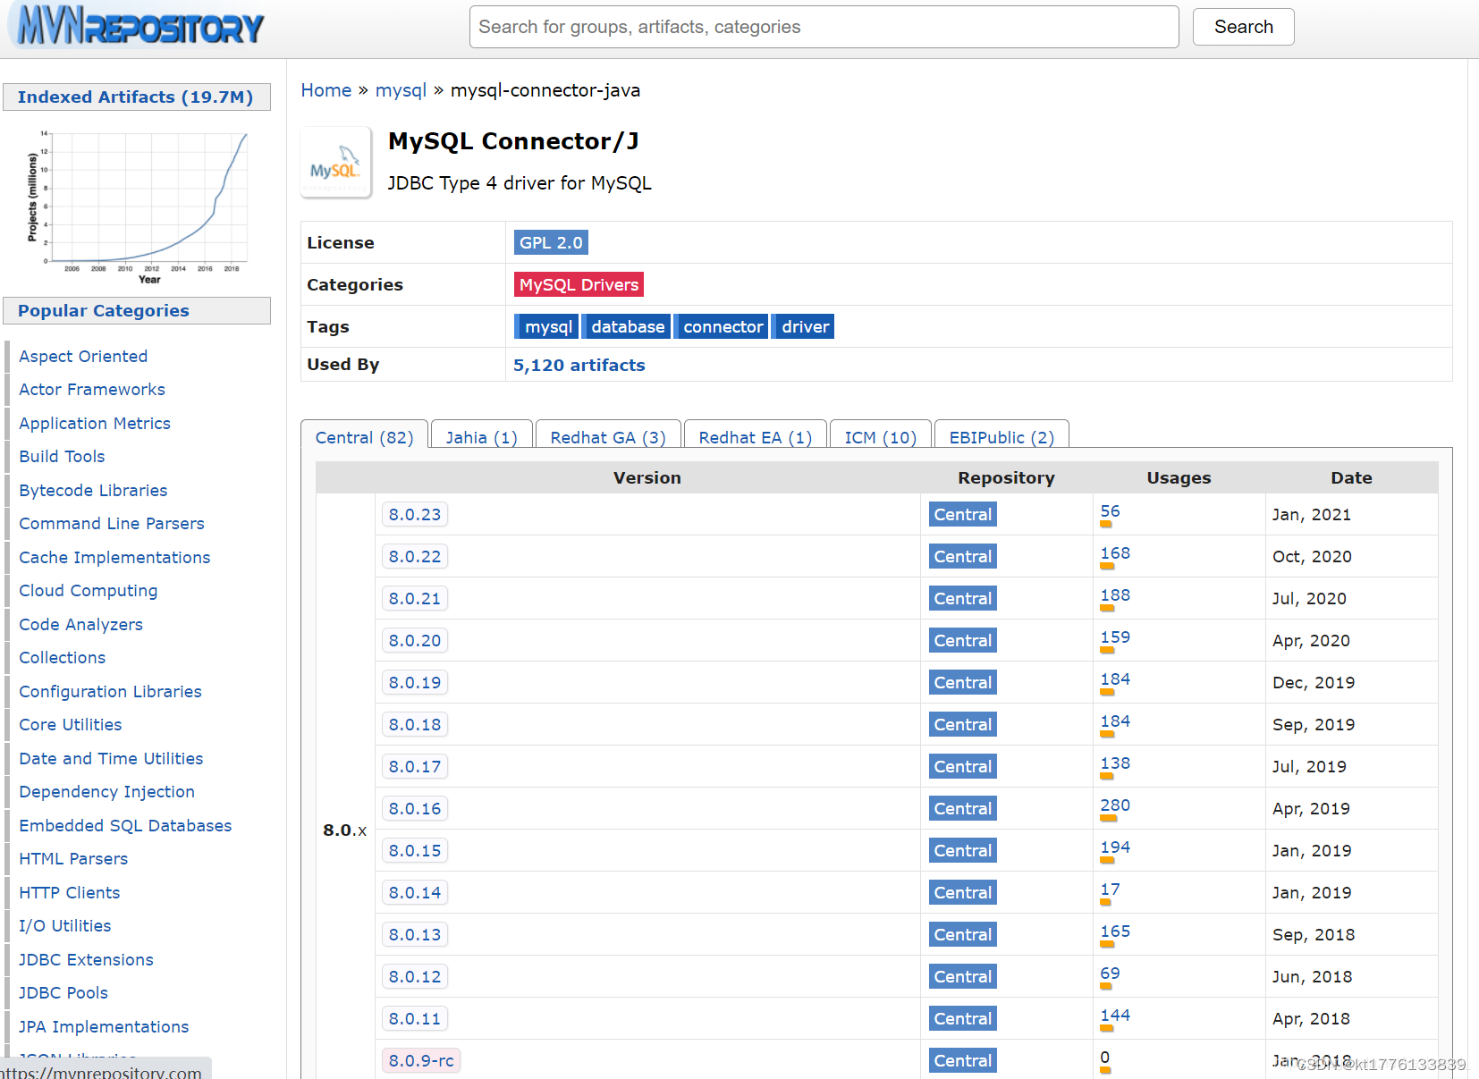The height and width of the screenshot is (1079, 1479).
Task: Open the Aspect Oriented category
Action: click(x=83, y=356)
